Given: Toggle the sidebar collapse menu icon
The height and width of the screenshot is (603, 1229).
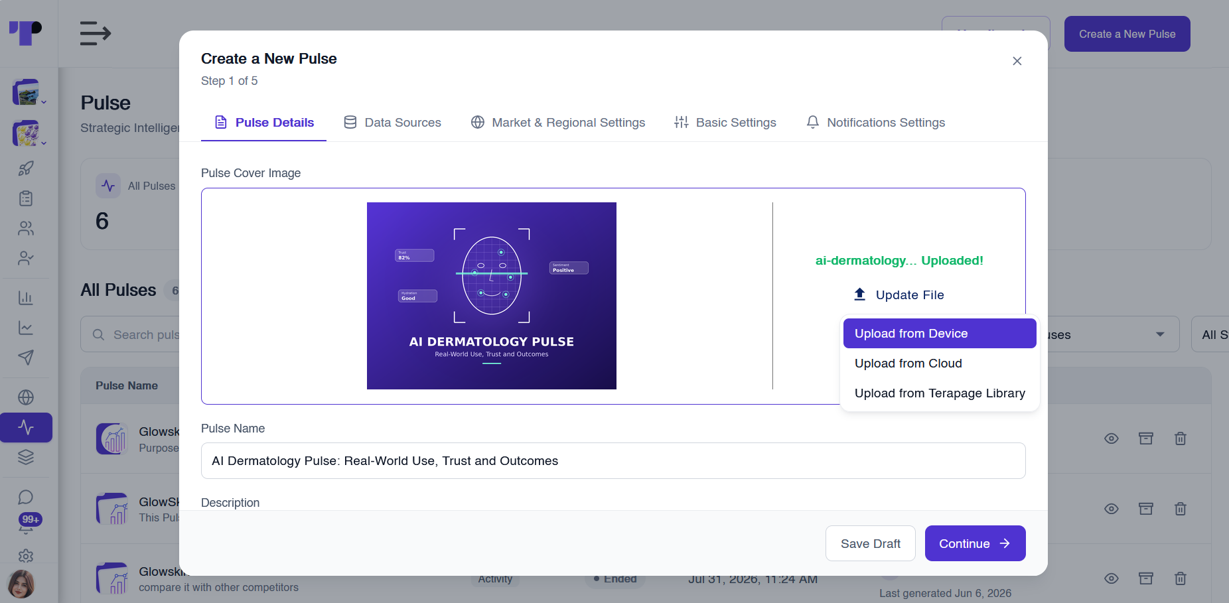Looking at the screenshot, I should click(x=96, y=33).
